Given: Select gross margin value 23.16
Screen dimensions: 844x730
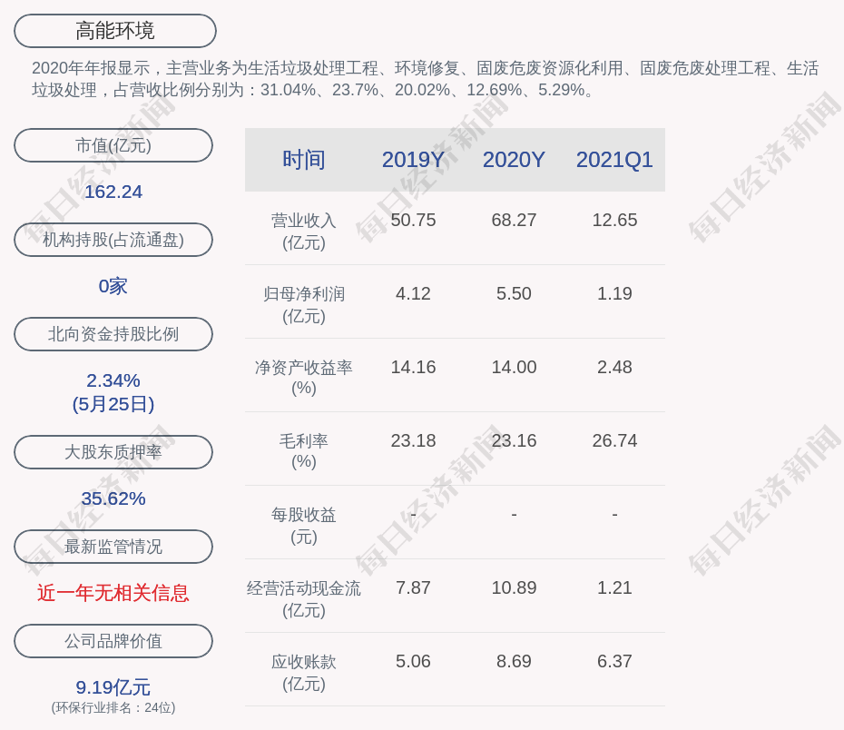Looking at the screenshot, I should point(514,440).
